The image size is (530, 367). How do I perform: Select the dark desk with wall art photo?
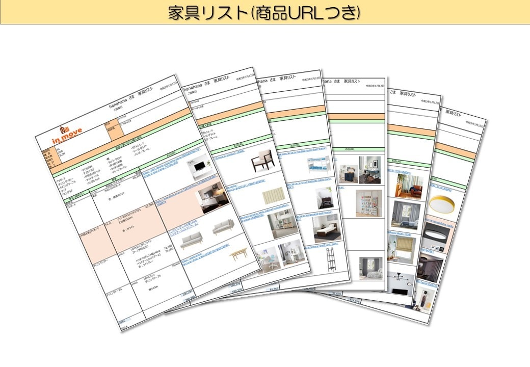click(369, 170)
